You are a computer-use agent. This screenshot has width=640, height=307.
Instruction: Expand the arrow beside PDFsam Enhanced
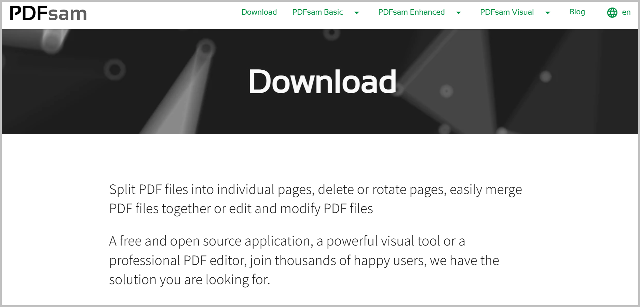[459, 13]
